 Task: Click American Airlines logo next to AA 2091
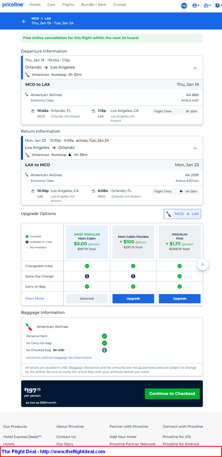click(x=27, y=175)
